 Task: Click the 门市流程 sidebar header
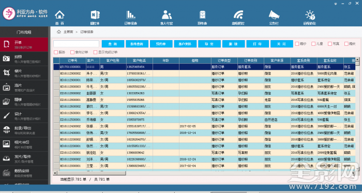24,32
